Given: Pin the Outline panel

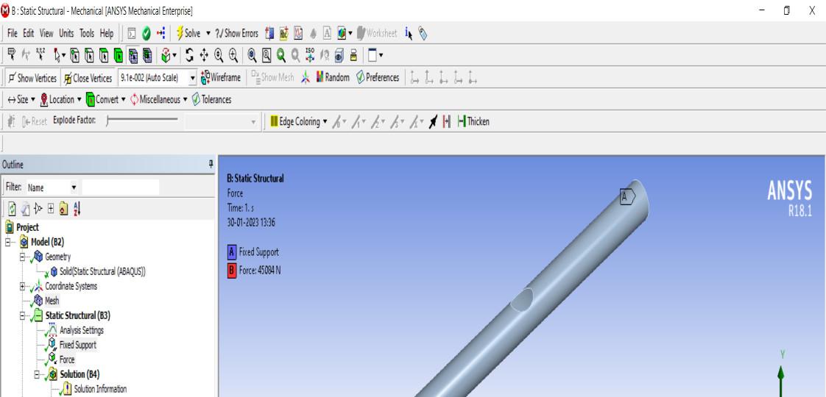Looking at the screenshot, I should 211,165.
